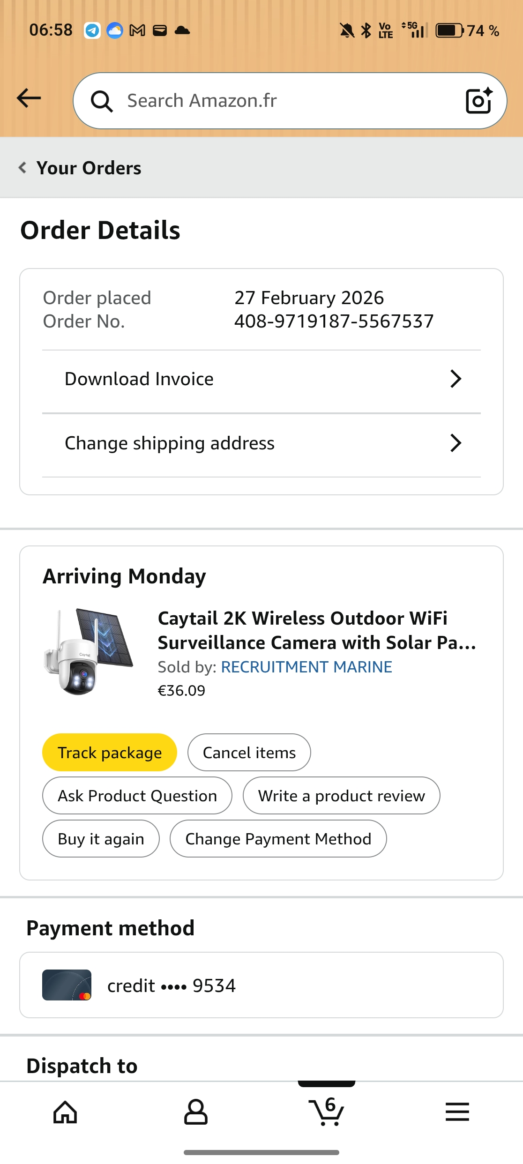Image resolution: width=523 pixels, height=1164 pixels.
Task: Tap Change Payment Method
Action: [278, 839]
